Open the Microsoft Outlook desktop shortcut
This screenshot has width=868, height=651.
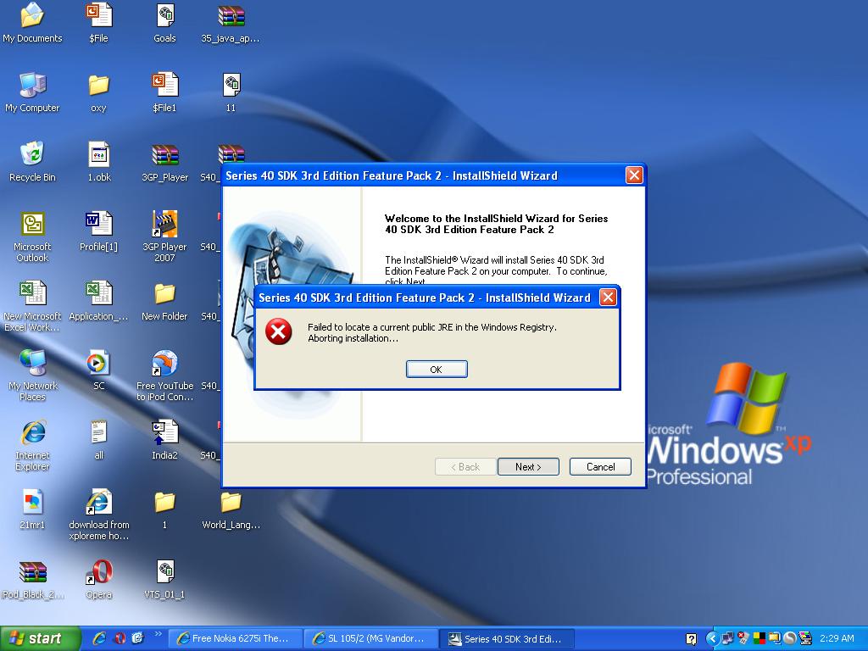click(x=32, y=225)
